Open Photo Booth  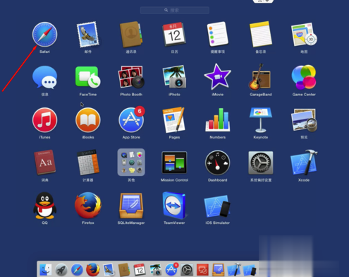pos(131,77)
